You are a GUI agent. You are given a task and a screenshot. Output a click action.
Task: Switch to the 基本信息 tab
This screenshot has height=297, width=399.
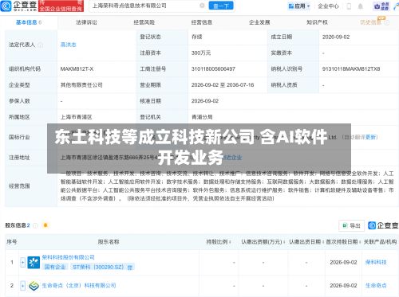pos(29,22)
